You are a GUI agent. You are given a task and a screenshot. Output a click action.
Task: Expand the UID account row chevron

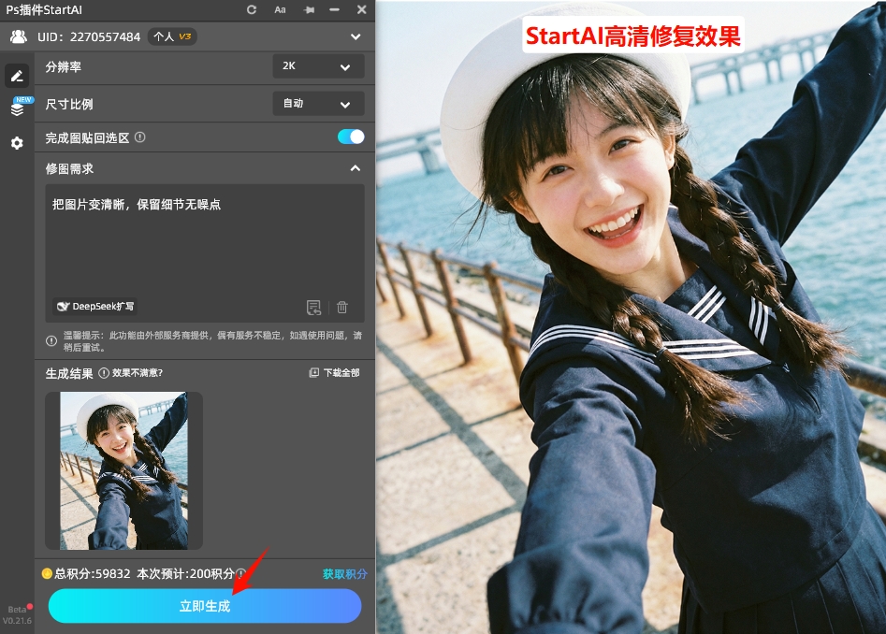pos(355,37)
